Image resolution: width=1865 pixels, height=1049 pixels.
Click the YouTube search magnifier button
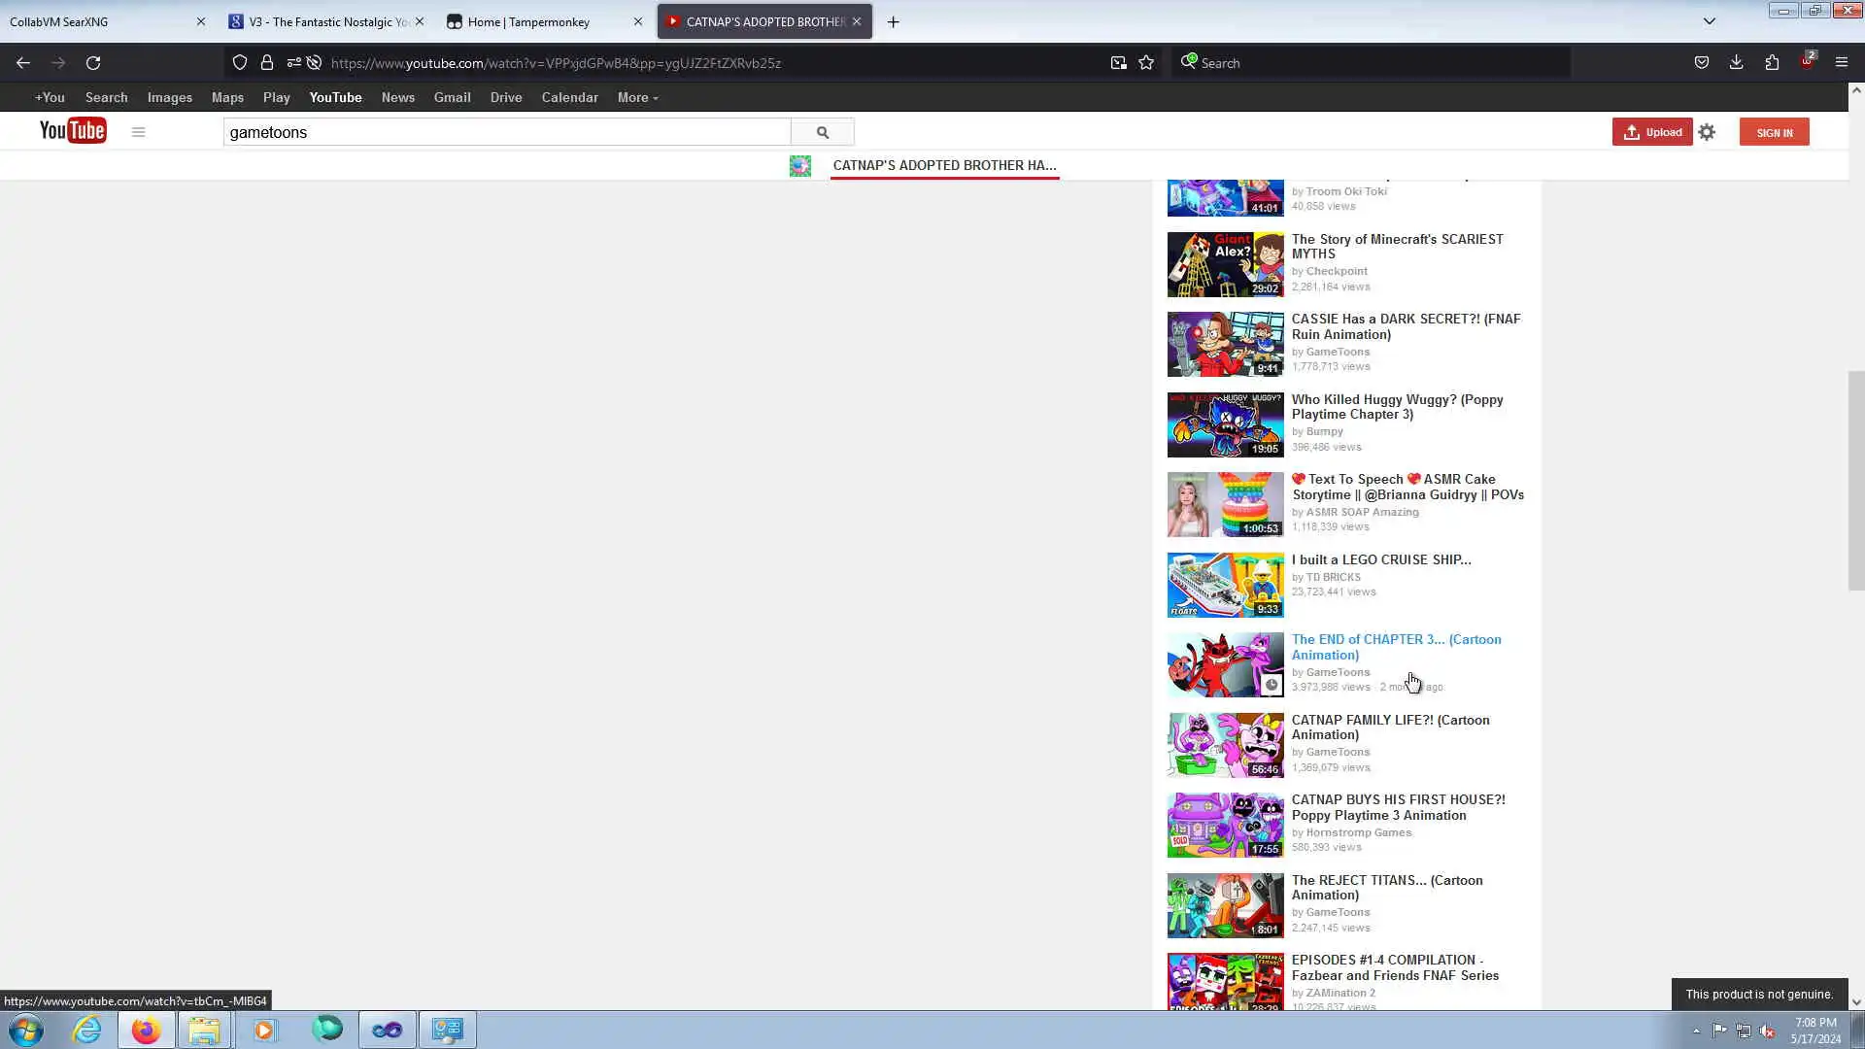[822, 132]
